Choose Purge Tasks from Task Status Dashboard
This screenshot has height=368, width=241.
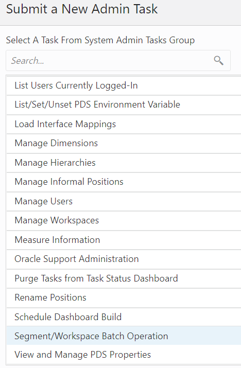pos(124,278)
